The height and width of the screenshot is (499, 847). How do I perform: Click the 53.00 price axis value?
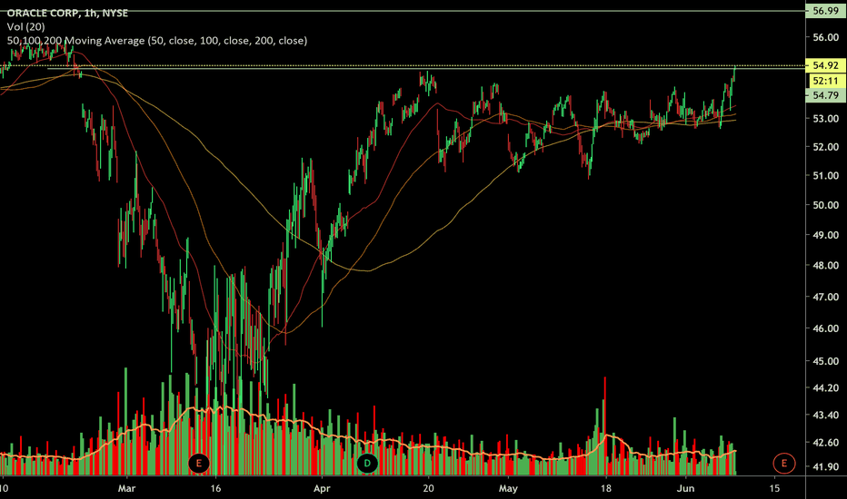[x=826, y=119]
